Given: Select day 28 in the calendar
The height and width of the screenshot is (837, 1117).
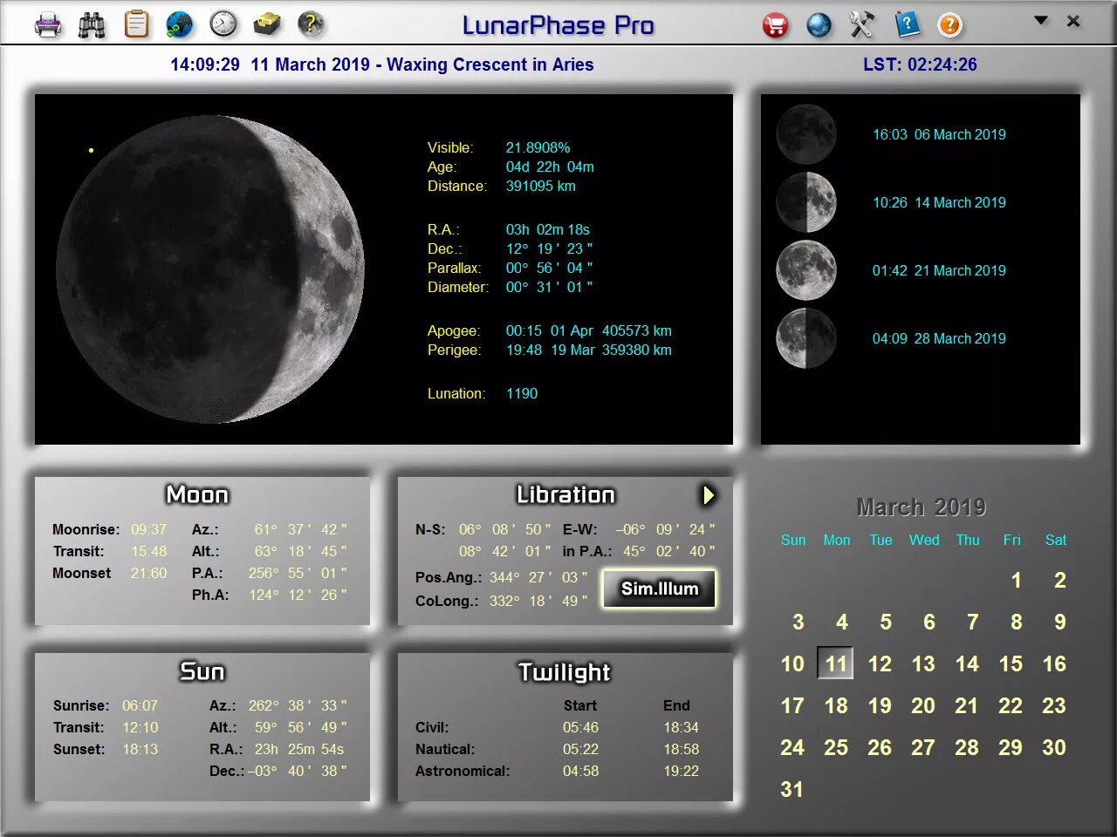Looking at the screenshot, I should pyautogui.click(x=967, y=747).
